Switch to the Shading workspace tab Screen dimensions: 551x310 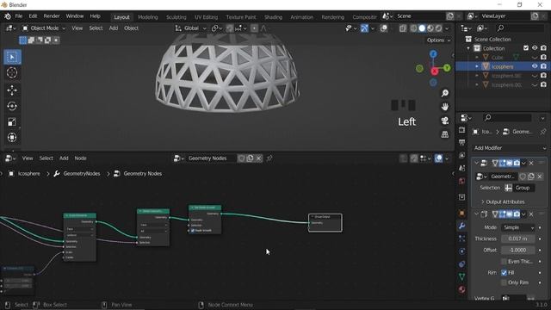[x=273, y=17]
